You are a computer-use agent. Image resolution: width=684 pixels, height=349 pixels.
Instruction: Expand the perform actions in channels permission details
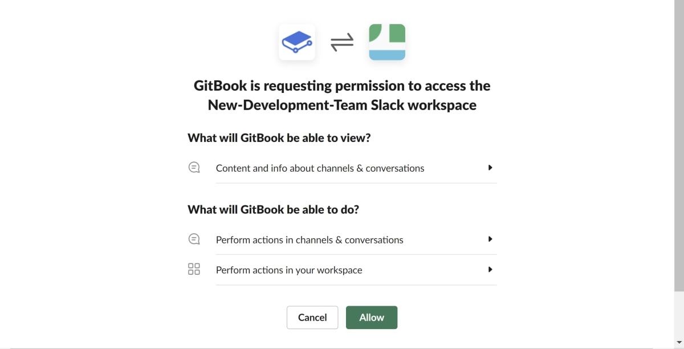pos(490,238)
